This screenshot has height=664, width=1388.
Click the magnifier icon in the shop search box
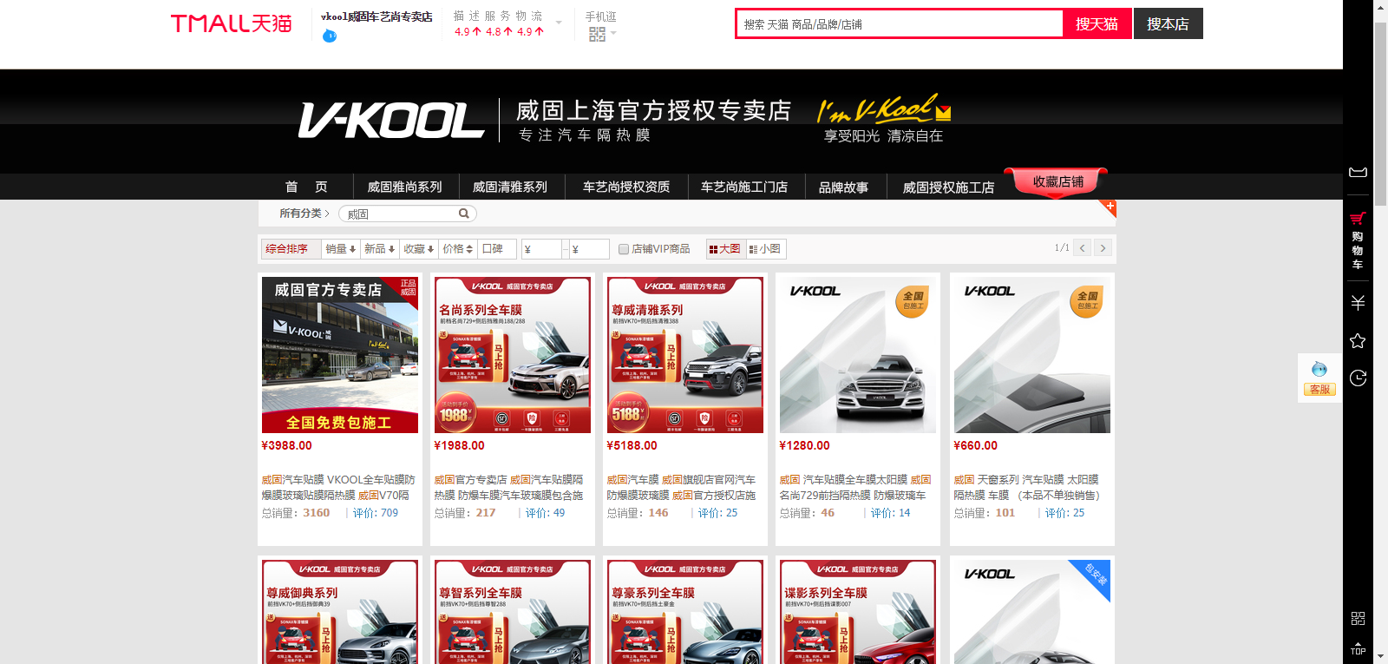click(464, 214)
